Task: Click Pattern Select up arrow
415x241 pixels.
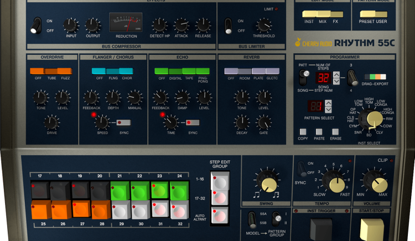Action: [328, 103]
